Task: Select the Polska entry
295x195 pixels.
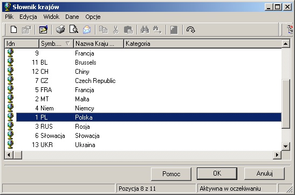Action: tap(149, 117)
